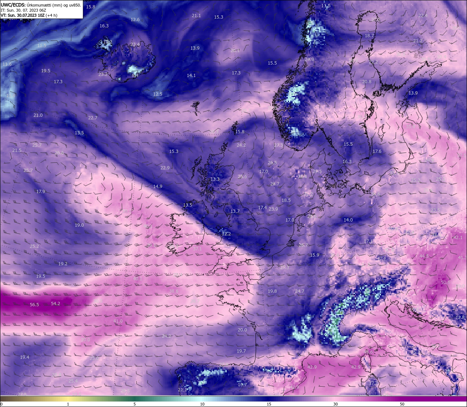Click the 20.8 map value

(x=367, y=82)
